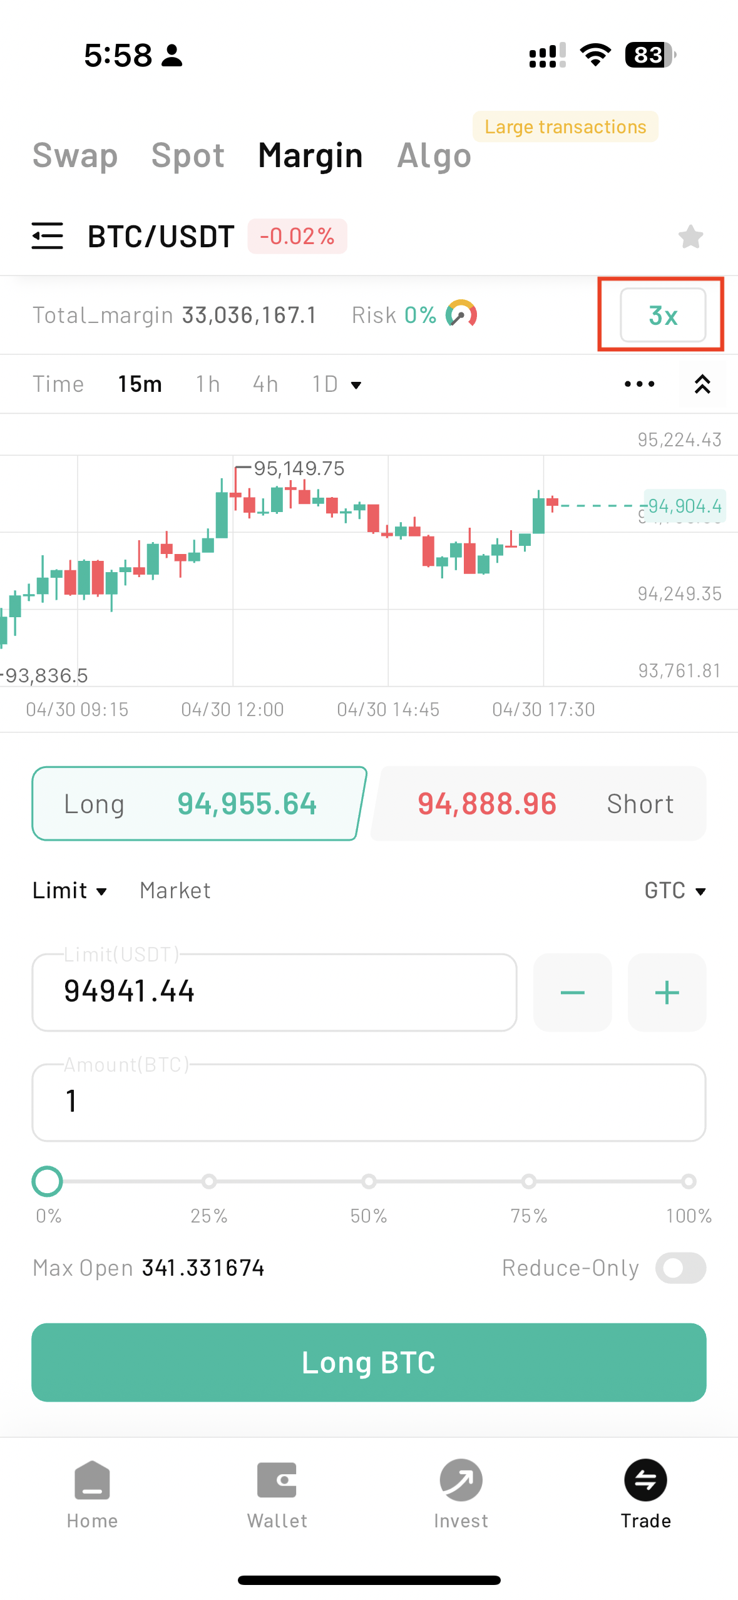
Task: Tap the Long BTC button
Action: 369,1362
